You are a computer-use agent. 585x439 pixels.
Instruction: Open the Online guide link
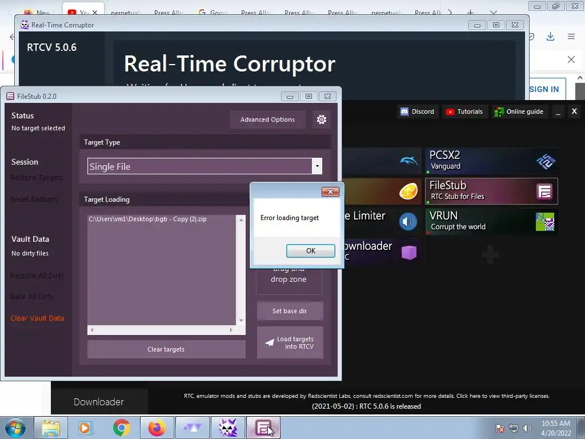[519, 111]
